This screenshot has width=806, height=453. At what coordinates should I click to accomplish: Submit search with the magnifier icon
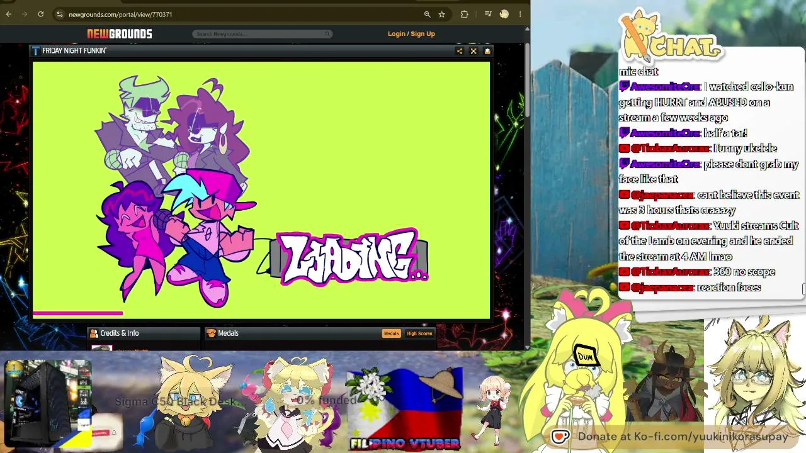click(327, 34)
